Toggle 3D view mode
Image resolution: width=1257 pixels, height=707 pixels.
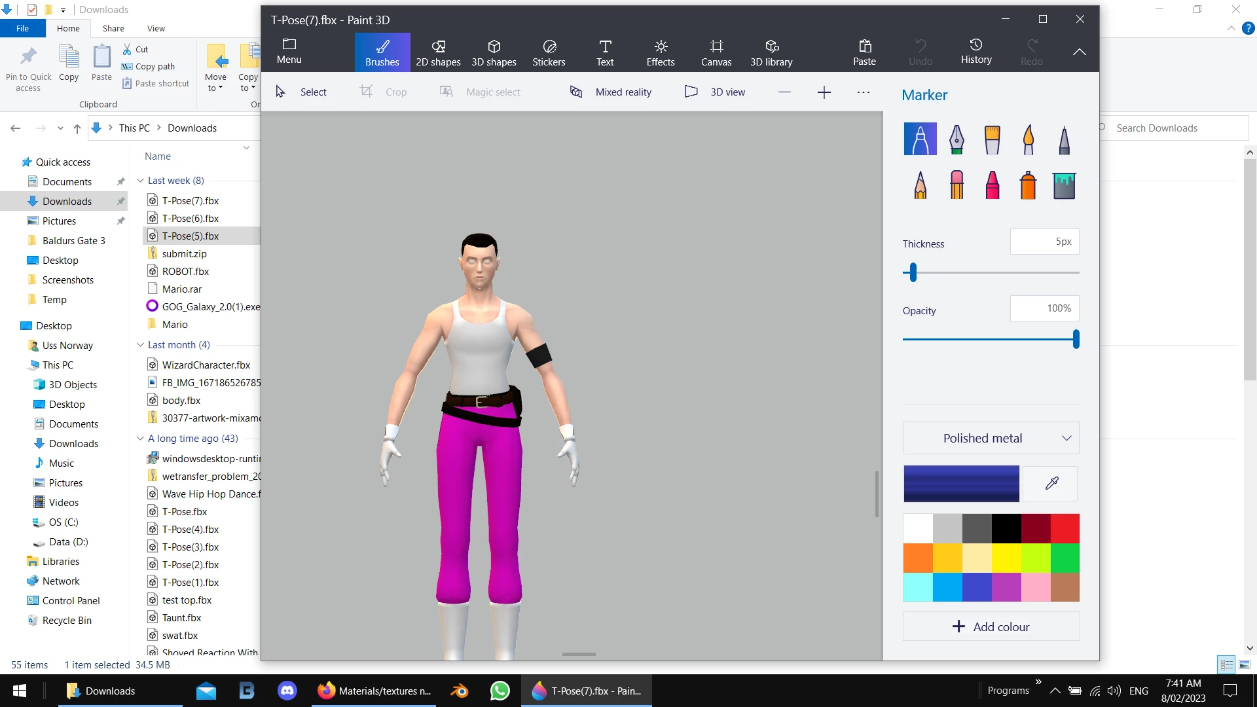[x=715, y=92]
